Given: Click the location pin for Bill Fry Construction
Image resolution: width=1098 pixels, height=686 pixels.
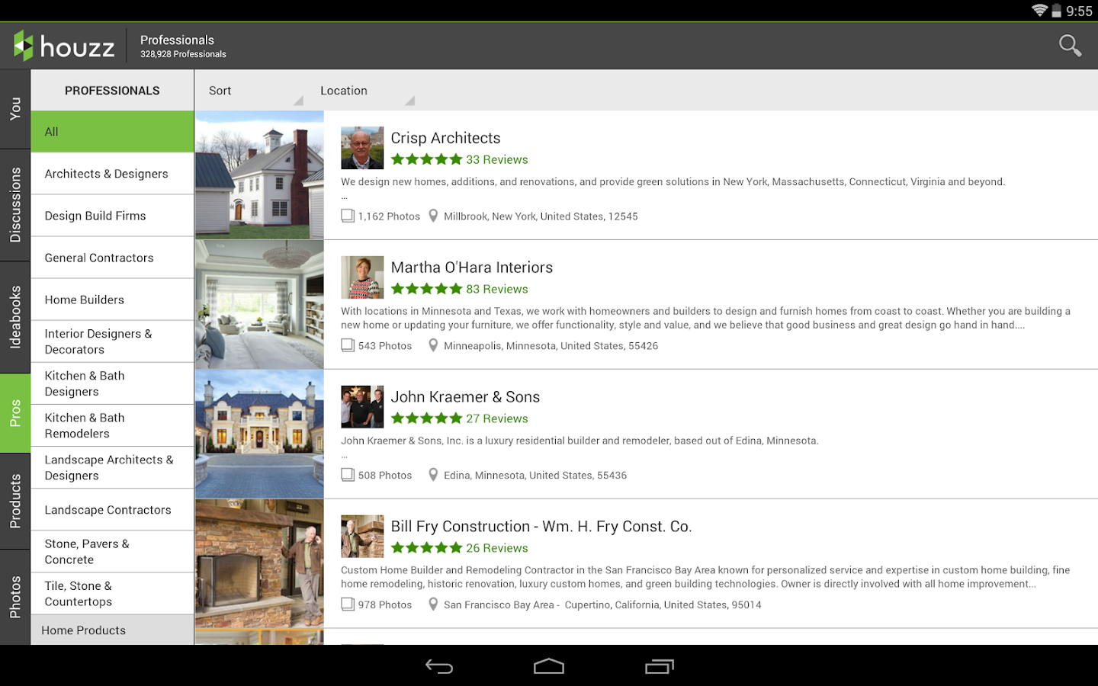Looking at the screenshot, I should (433, 604).
